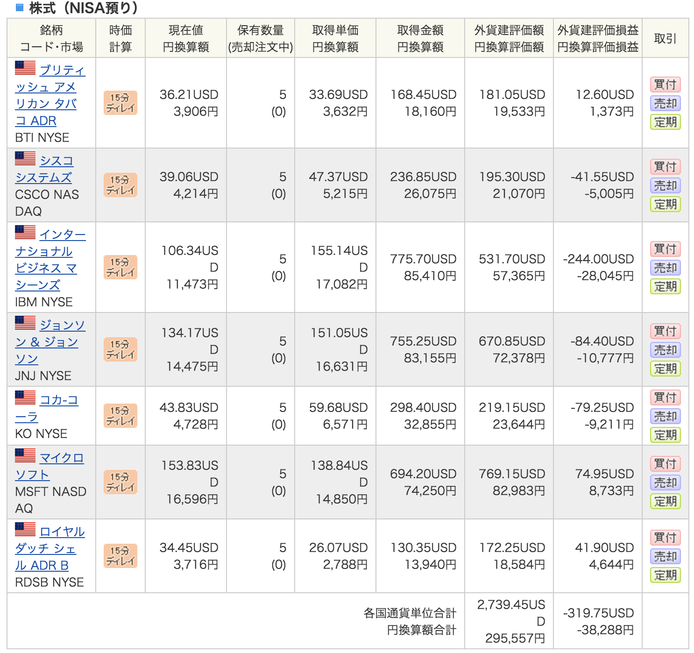Click 売却 for RDSB
This screenshot has width=694, height=653.
click(x=666, y=556)
